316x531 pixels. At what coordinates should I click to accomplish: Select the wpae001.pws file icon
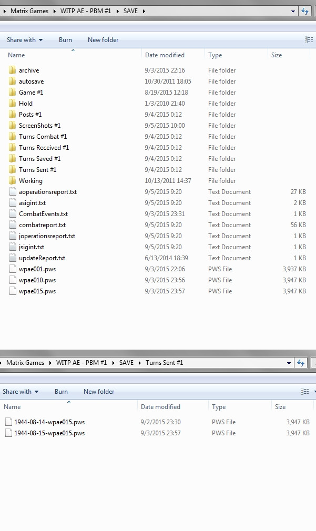point(13,269)
